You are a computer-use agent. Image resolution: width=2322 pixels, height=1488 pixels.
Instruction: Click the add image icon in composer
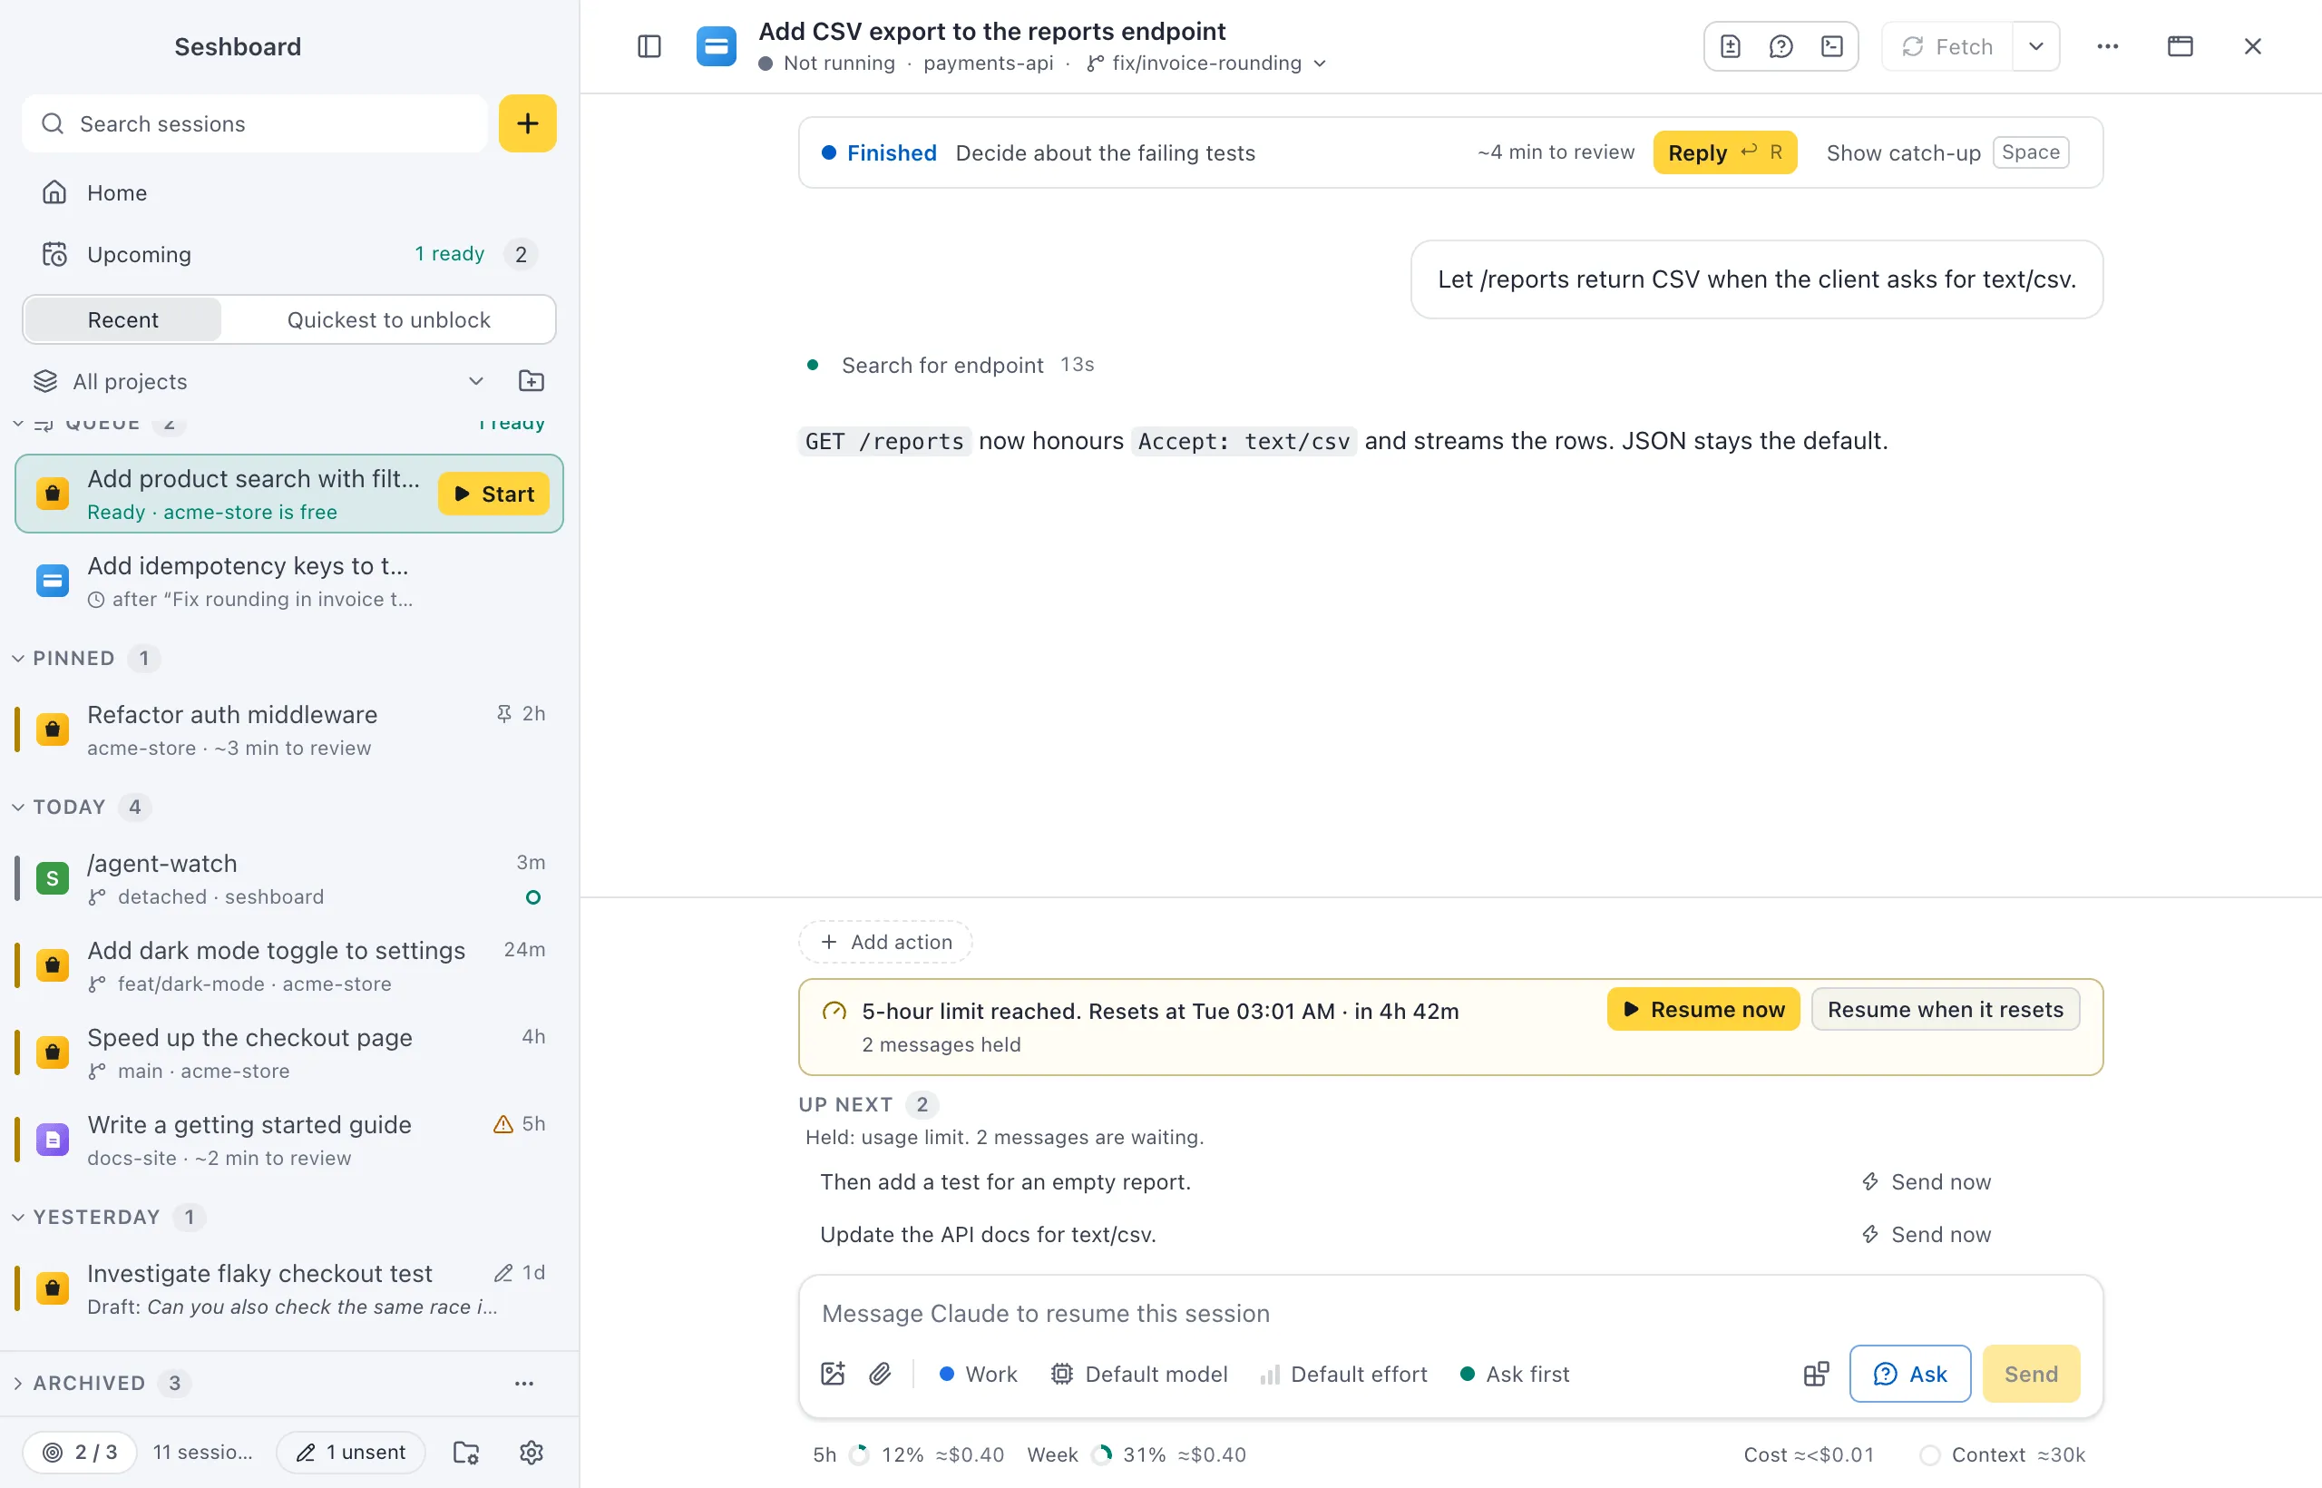[x=833, y=1373]
